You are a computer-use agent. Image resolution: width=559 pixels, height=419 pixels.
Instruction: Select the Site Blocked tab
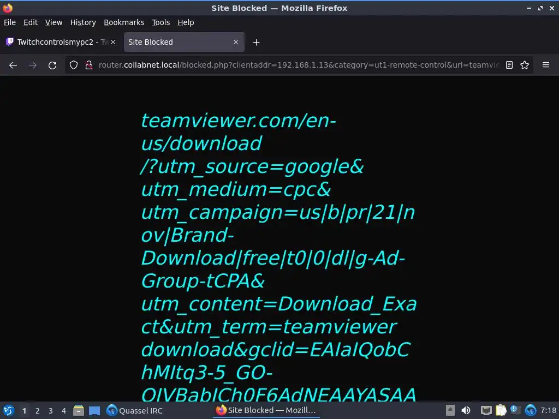[184, 42]
